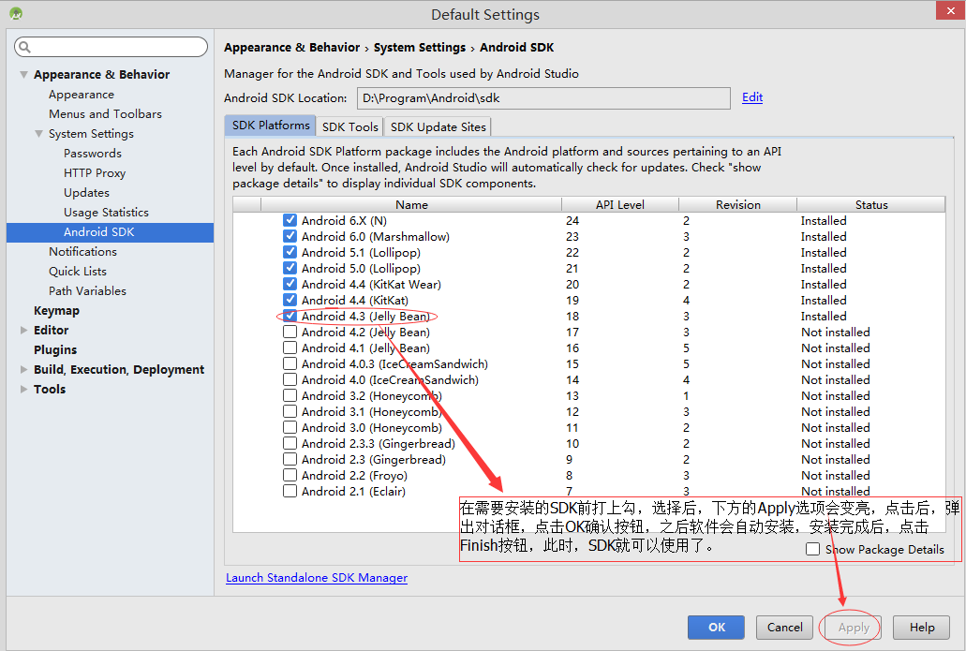This screenshot has width=966, height=651.
Task: Open the SDK Tools tab
Action: pyautogui.click(x=349, y=126)
